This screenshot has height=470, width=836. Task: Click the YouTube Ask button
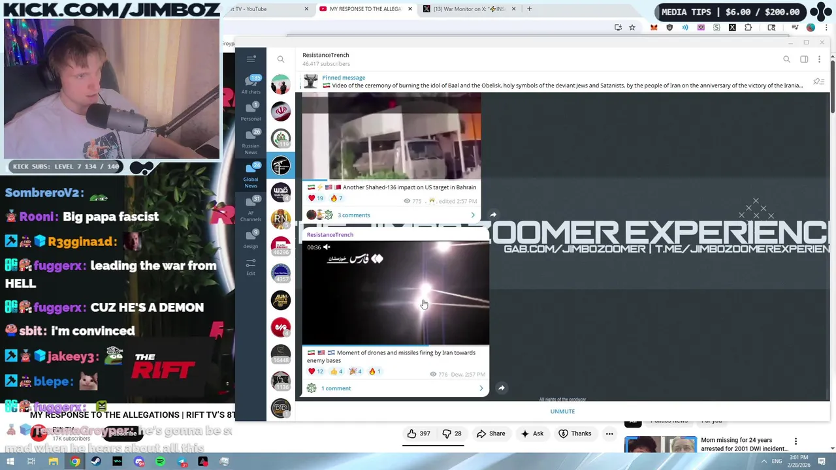pyautogui.click(x=532, y=433)
